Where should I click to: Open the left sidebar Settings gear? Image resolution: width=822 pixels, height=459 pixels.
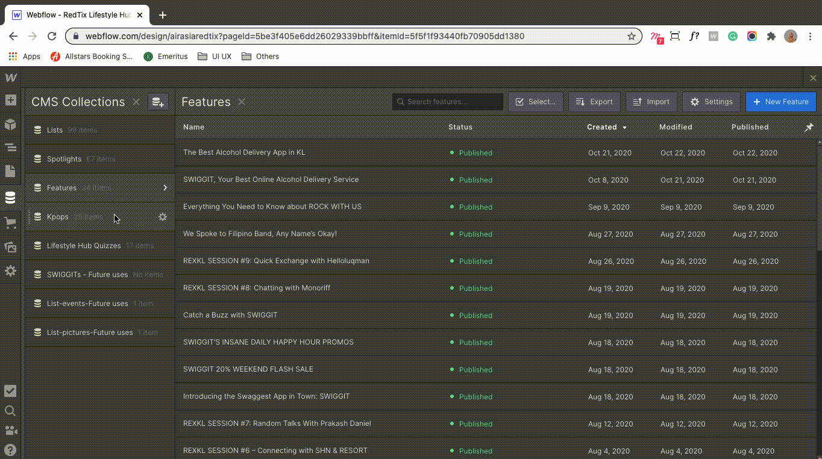point(11,271)
